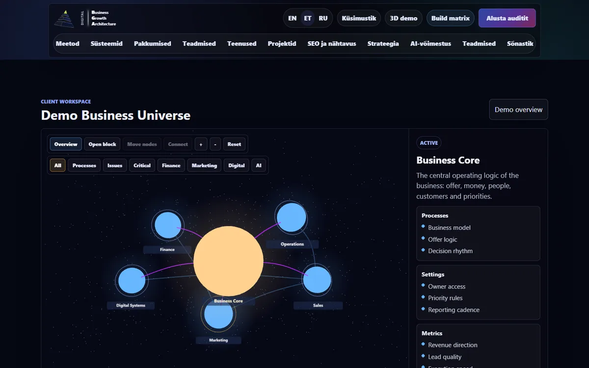The height and width of the screenshot is (368, 589).
Task: Apply the Marketing filter chip
Action: coord(205,165)
